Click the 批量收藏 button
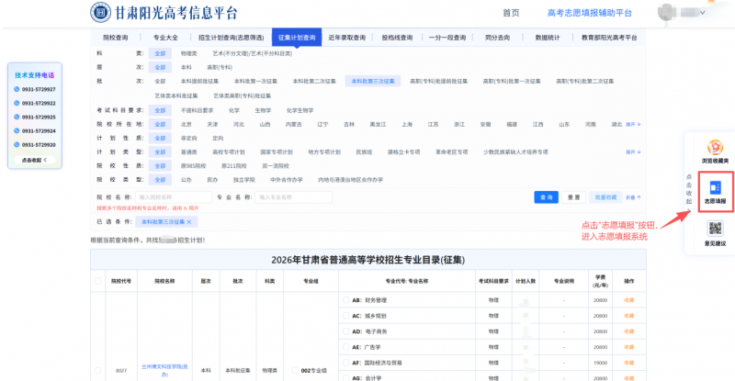735x381 pixels. [605, 197]
